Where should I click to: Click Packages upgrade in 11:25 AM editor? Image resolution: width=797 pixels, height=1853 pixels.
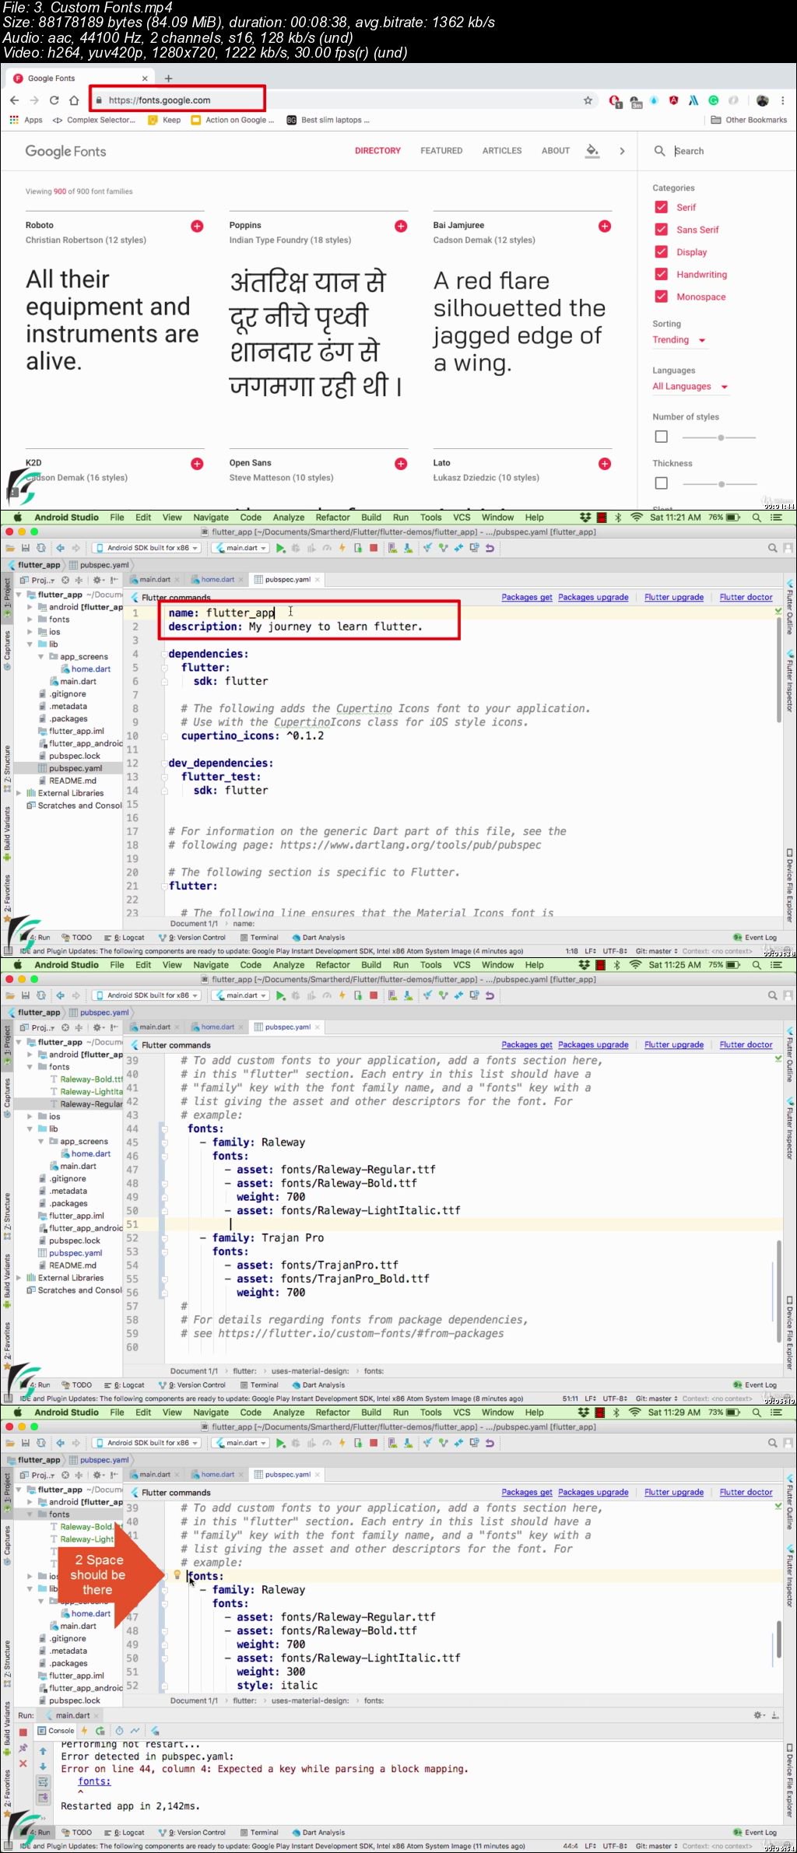(x=593, y=1045)
